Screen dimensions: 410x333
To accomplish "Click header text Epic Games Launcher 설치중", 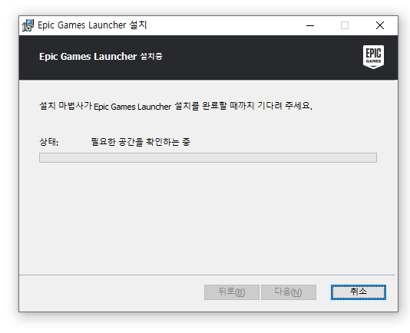I will pyautogui.click(x=101, y=57).
